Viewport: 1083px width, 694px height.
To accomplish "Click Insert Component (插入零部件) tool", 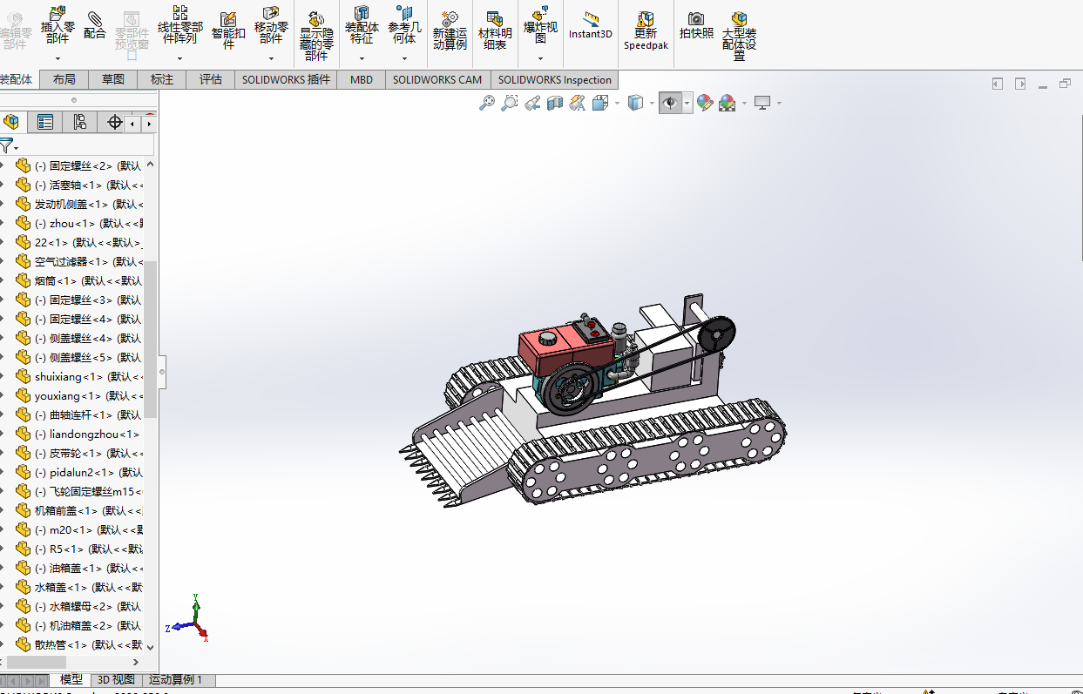I will (58, 24).
